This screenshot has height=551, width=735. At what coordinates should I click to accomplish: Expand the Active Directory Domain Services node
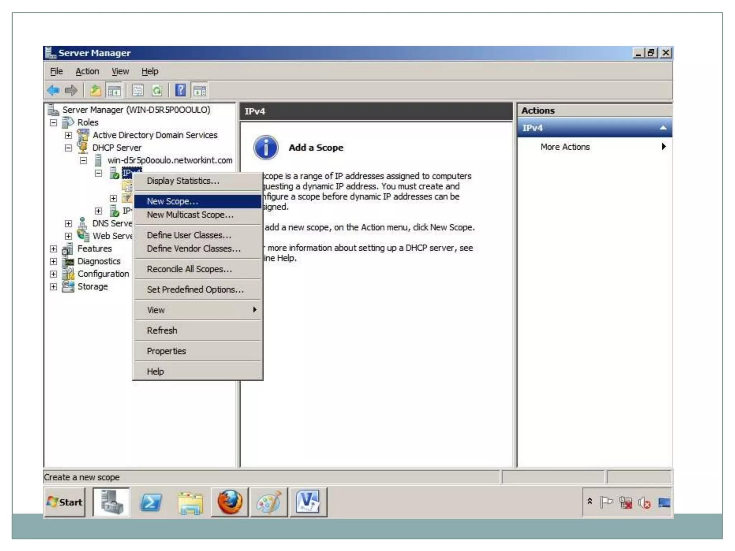click(68, 135)
